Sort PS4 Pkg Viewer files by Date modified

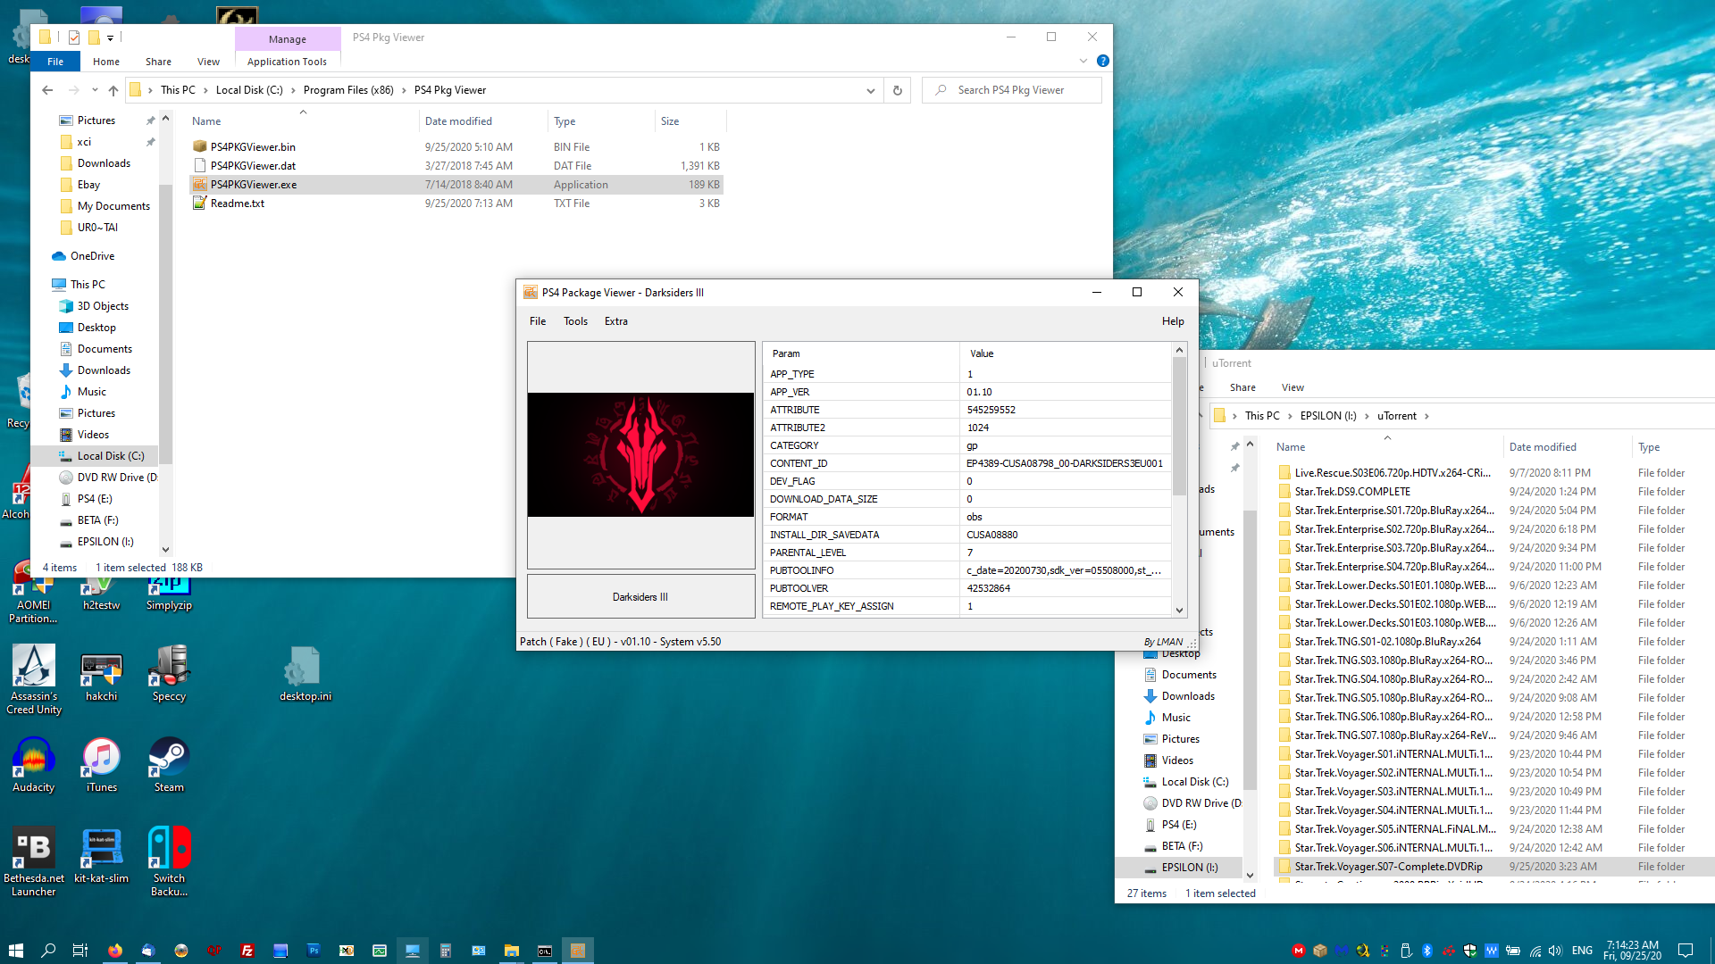(x=482, y=121)
